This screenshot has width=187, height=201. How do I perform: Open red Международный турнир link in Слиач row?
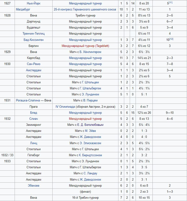(85, 119)
